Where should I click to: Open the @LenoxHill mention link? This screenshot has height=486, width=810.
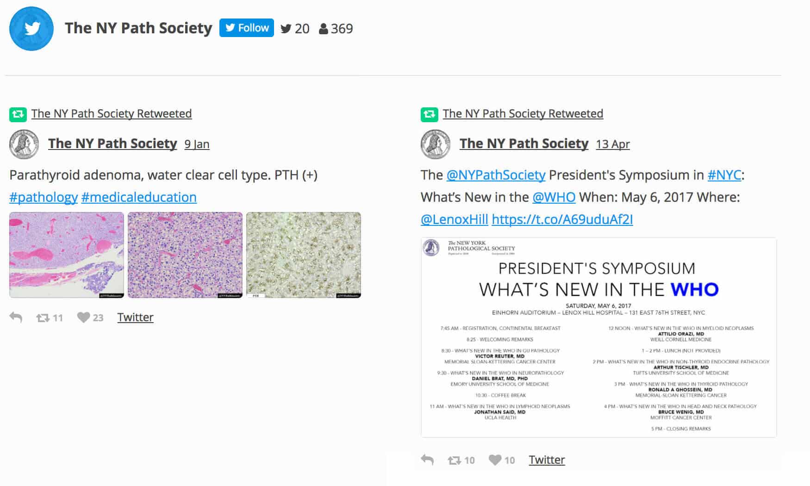tap(454, 219)
